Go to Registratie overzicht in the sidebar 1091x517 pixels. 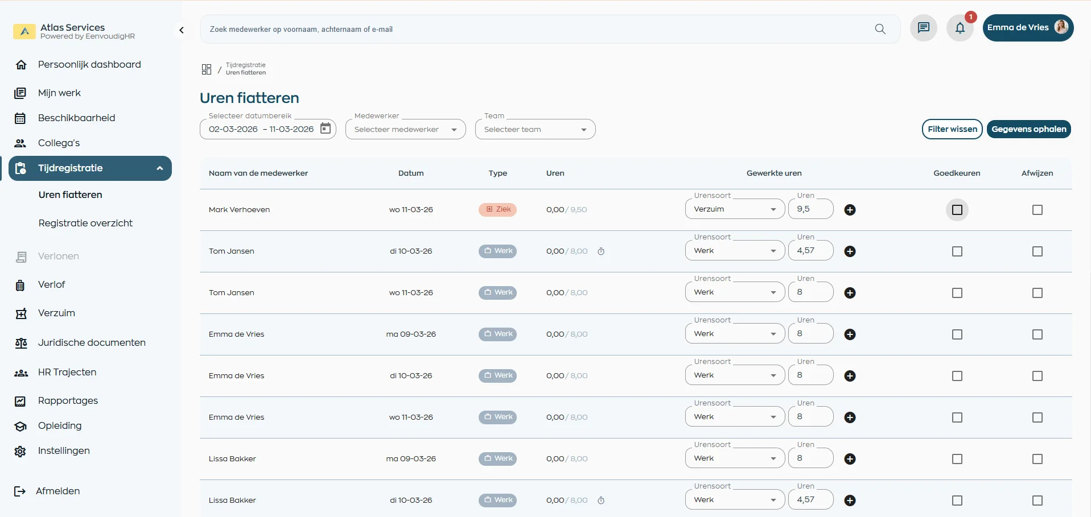[85, 223]
